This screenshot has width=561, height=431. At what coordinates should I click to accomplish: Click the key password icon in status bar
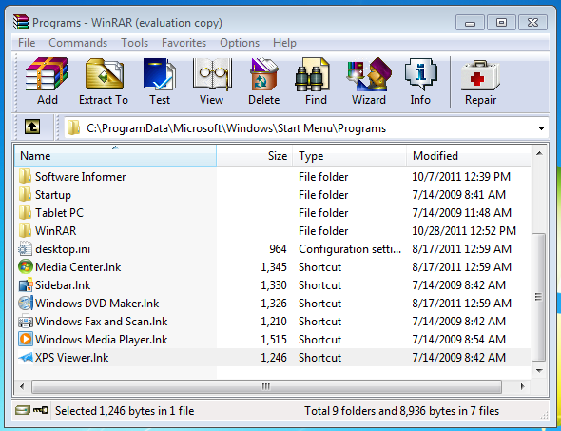pyautogui.click(x=41, y=410)
